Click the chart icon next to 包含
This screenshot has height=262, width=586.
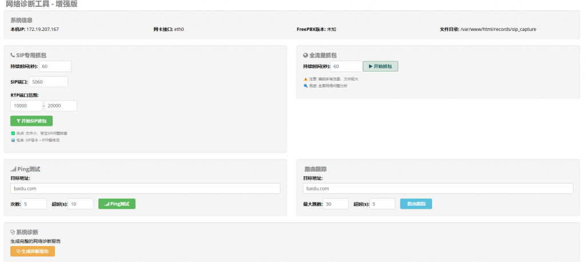point(13,140)
